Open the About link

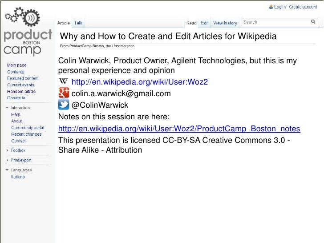(16, 121)
